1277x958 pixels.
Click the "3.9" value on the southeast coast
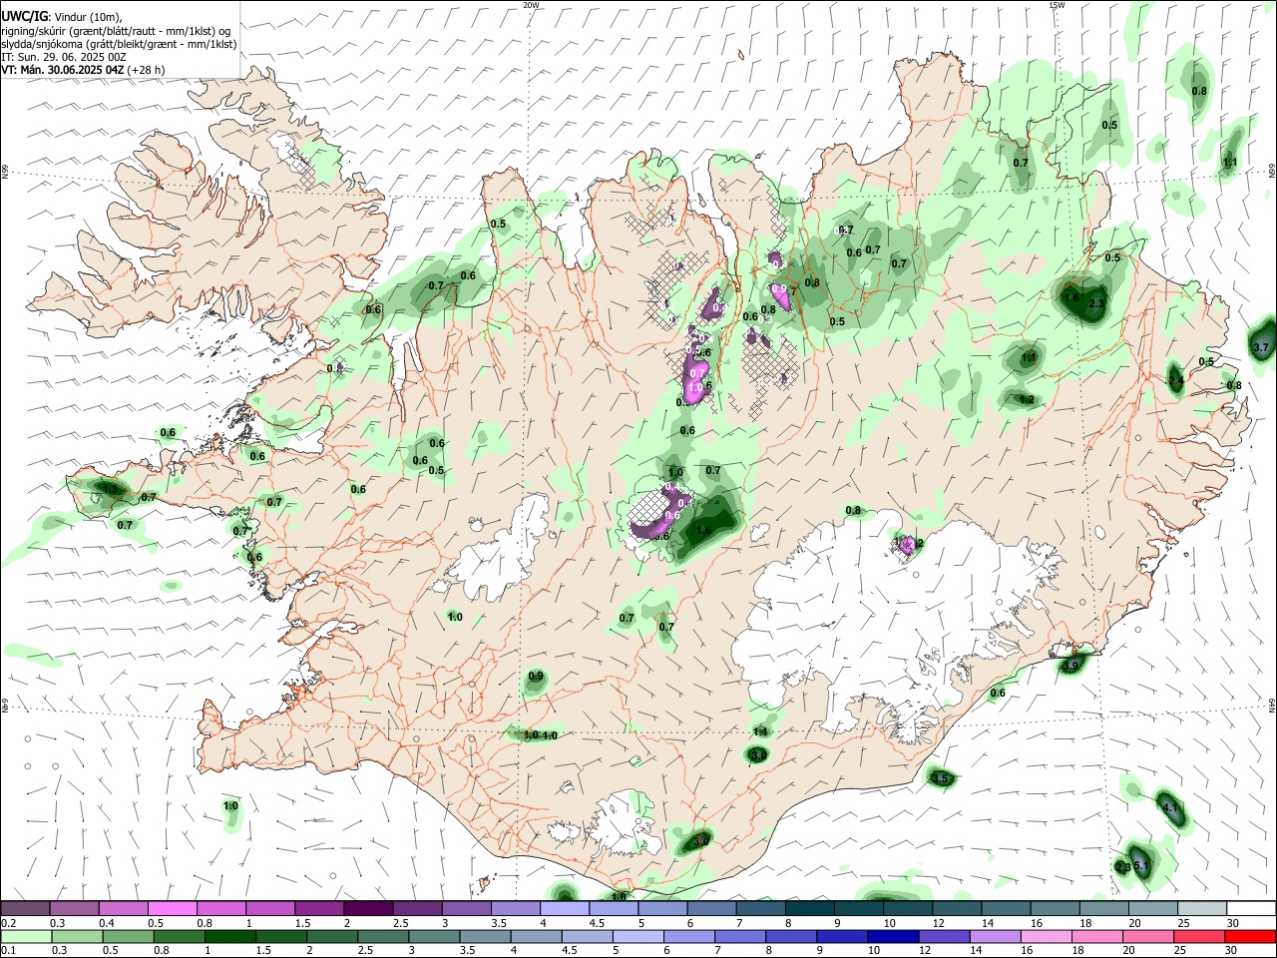point(1070,665)
